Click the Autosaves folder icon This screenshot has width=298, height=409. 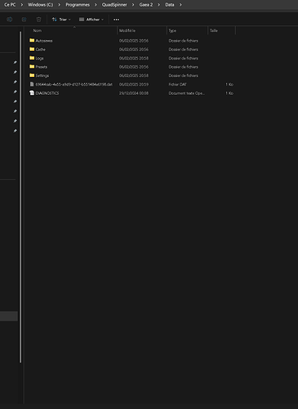click(x=32, y=40)
